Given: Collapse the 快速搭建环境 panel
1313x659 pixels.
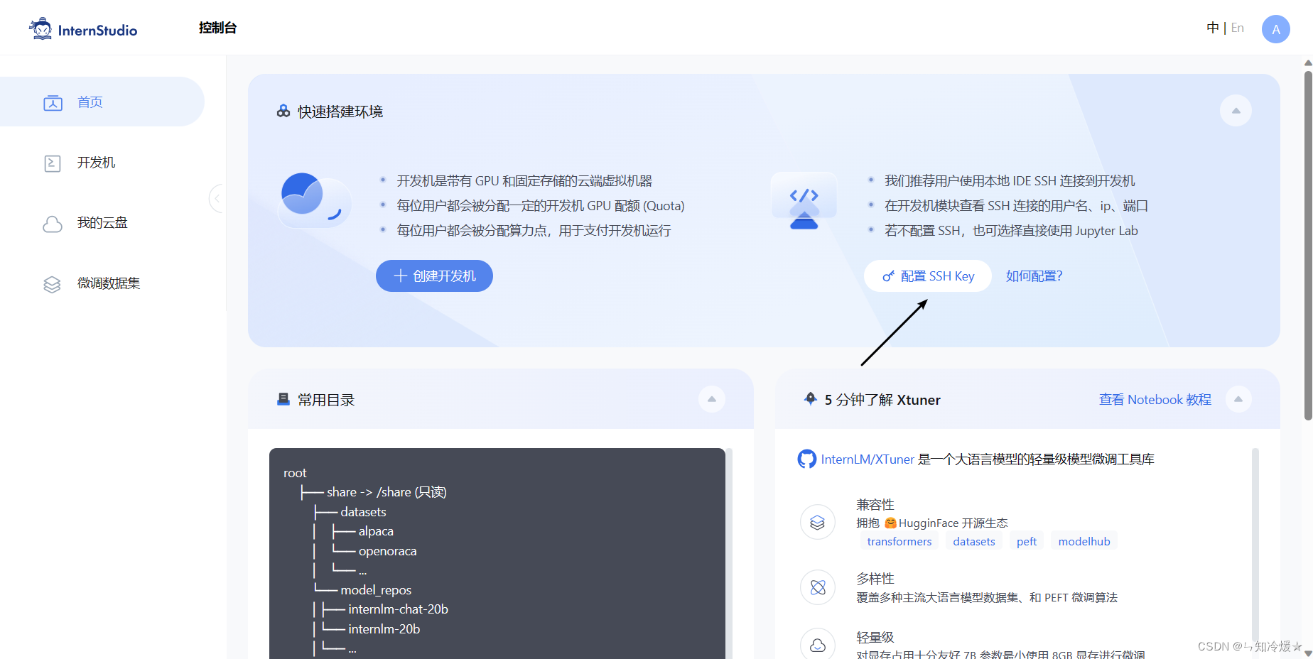Looking at the screenshot, I should (1236, 111).
